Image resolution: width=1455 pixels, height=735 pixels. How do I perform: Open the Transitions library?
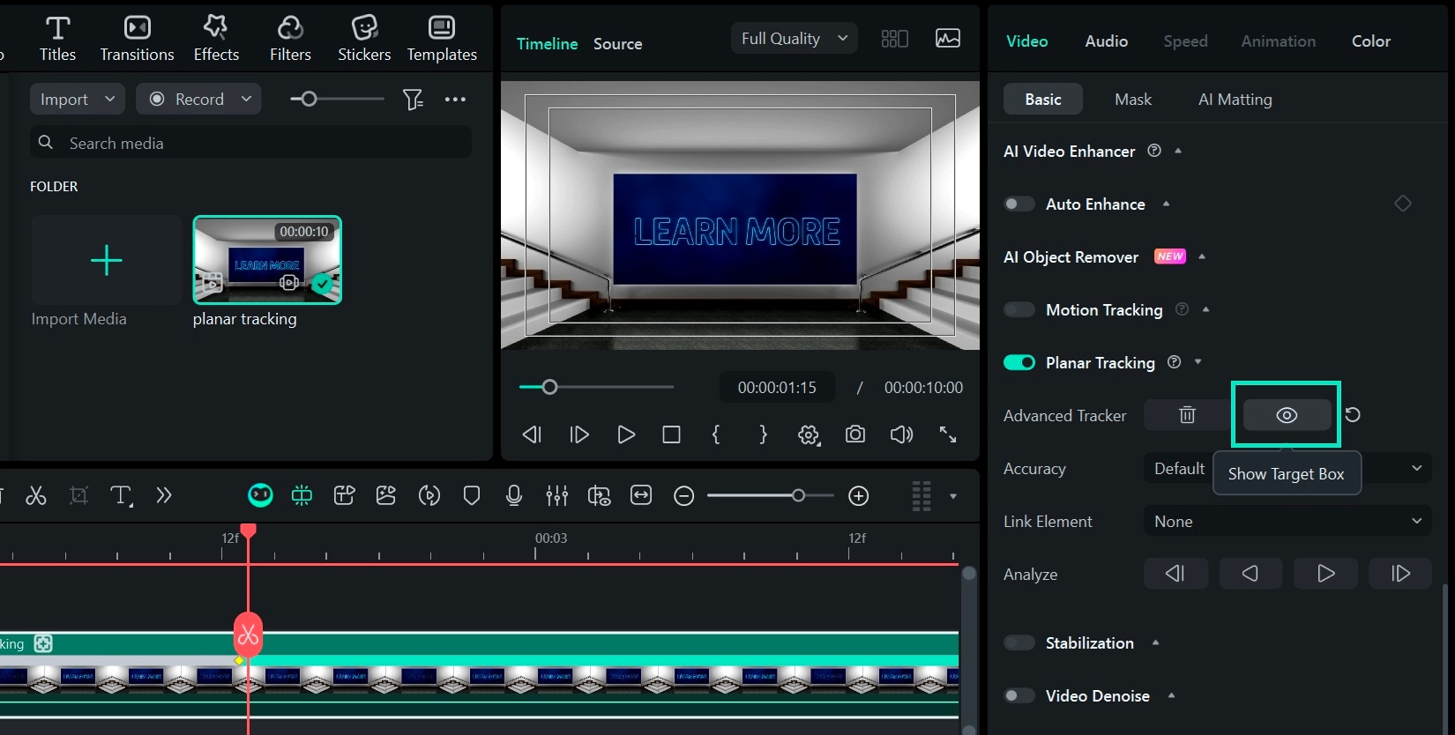[137, 40]
